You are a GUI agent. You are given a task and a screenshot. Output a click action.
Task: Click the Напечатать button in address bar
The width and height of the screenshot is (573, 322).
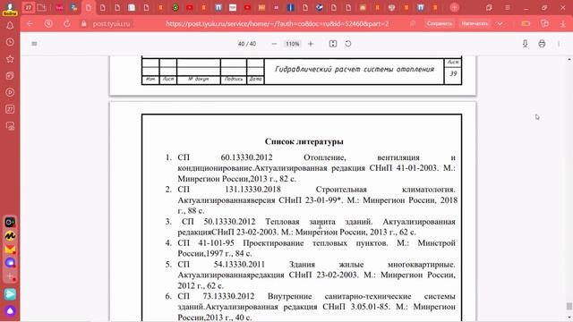475,24
